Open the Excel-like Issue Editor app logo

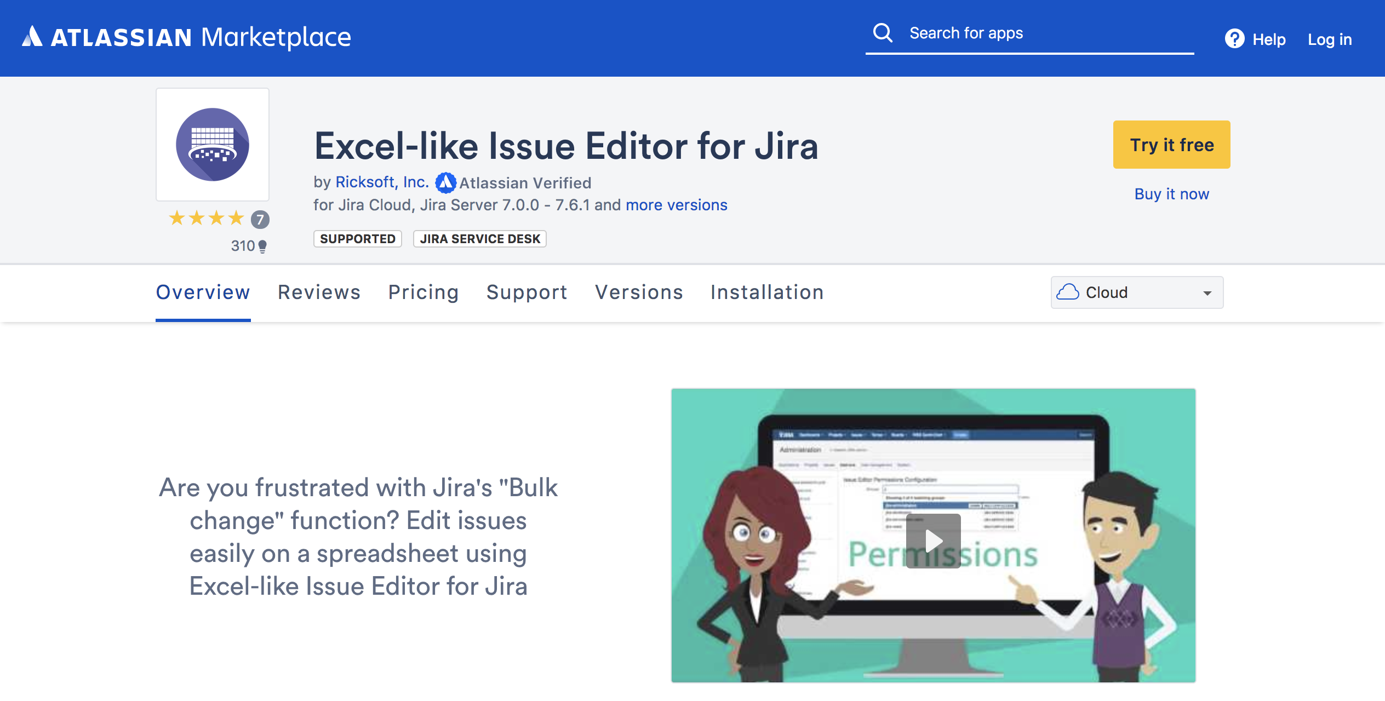point(213,145)
